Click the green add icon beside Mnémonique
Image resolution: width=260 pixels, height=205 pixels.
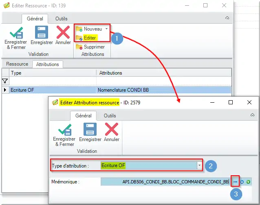(248, 182)
